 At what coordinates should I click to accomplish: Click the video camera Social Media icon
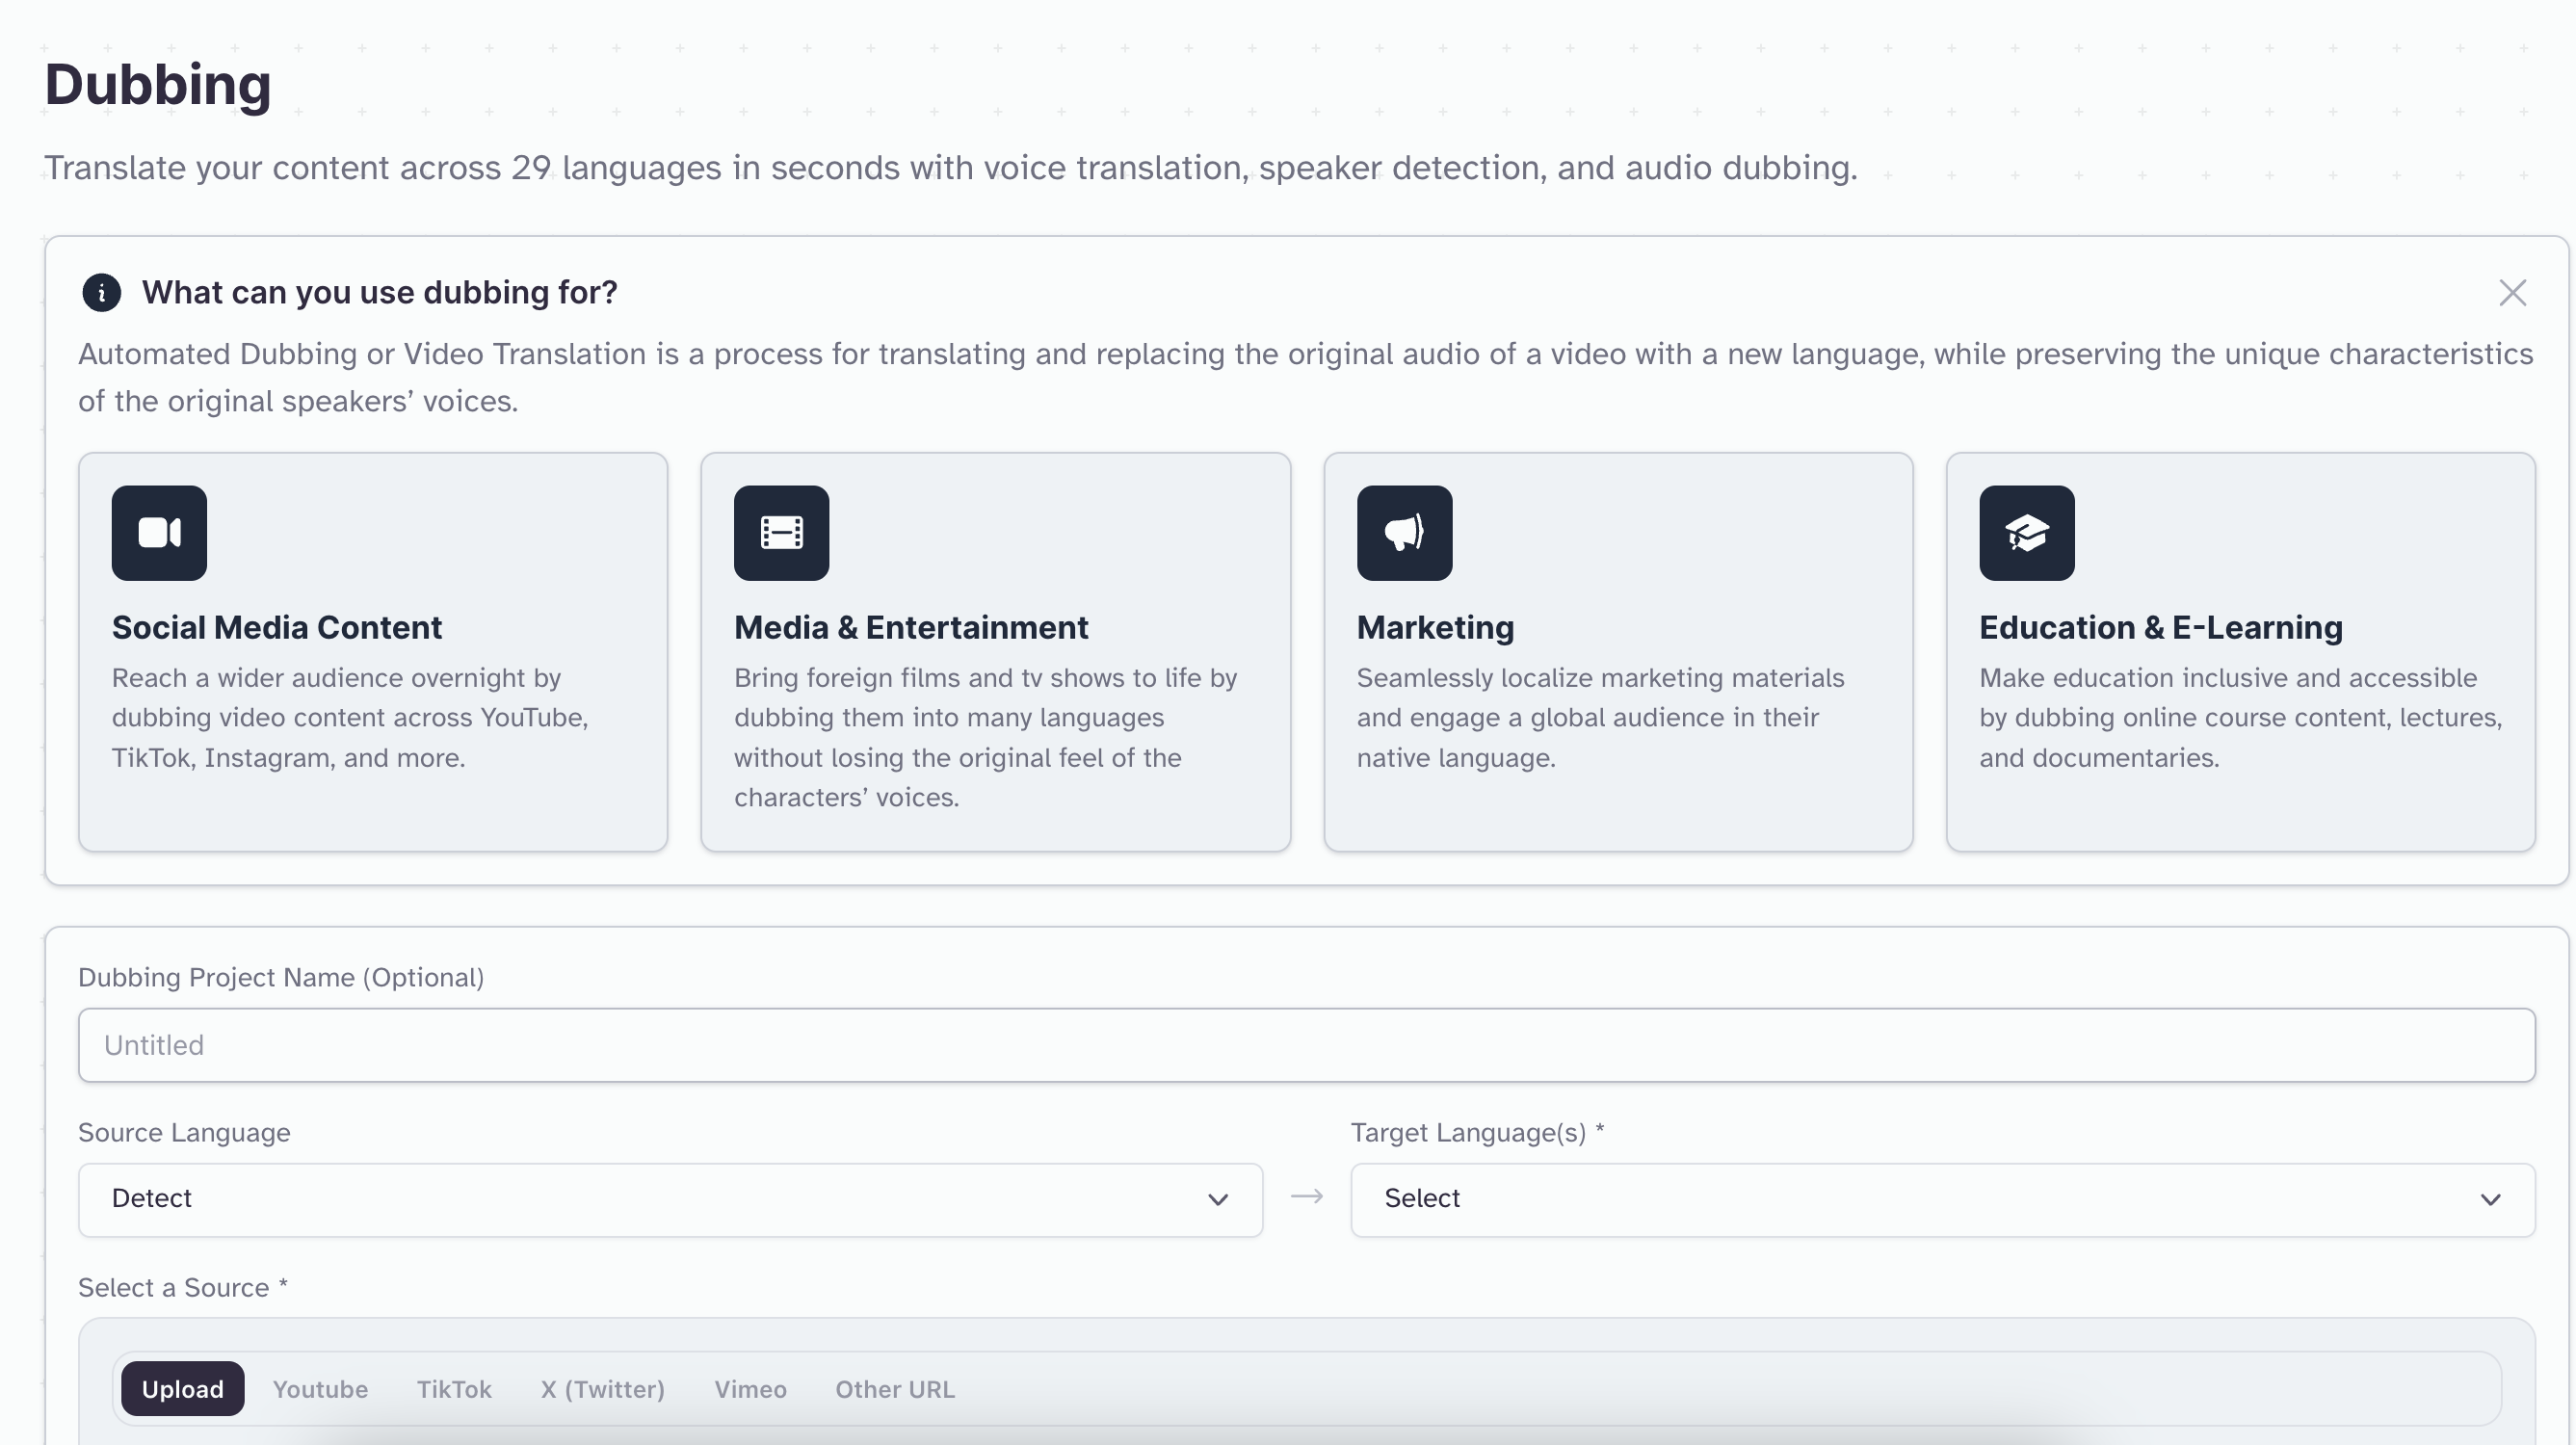click(x=159, y=533)
